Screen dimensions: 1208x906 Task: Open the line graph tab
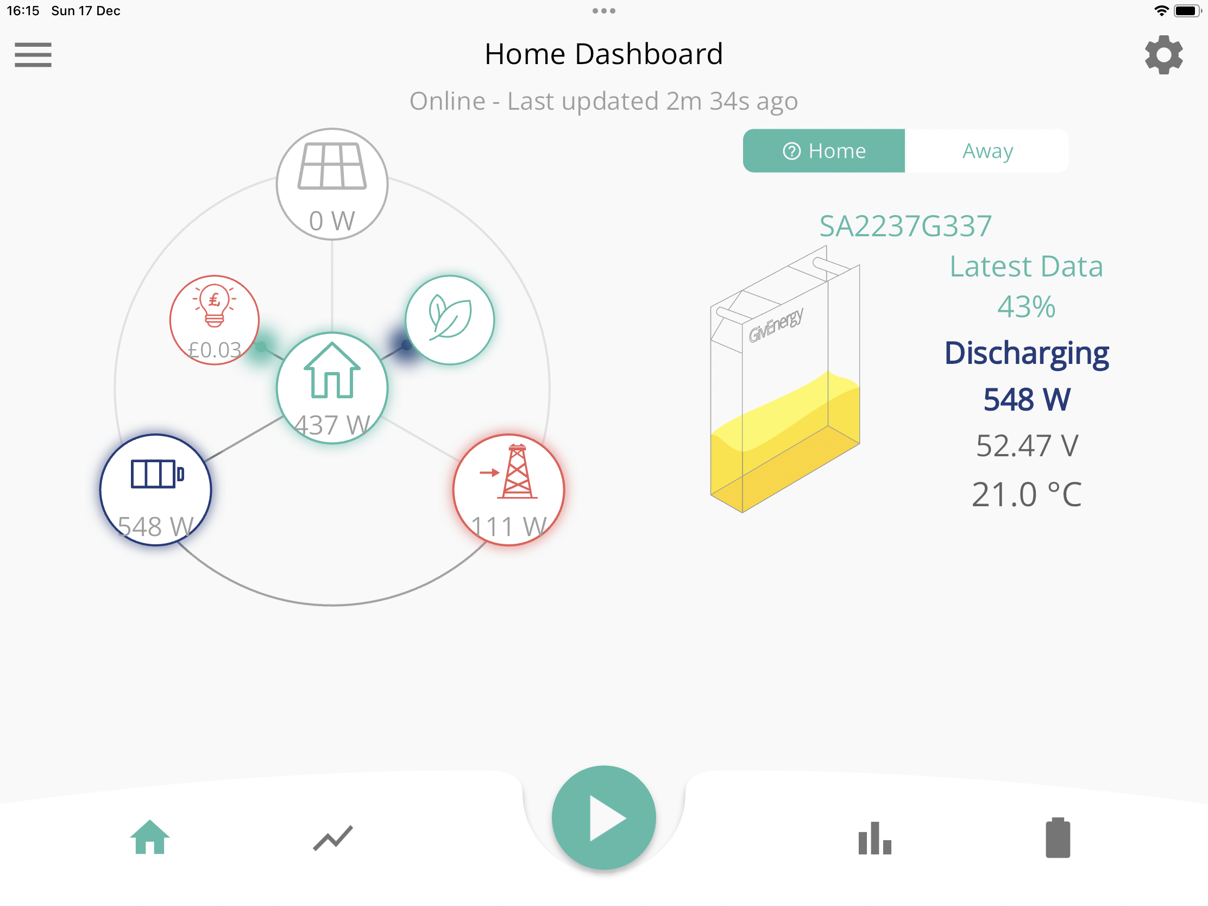pyautogui.click(x=332, y=838)
